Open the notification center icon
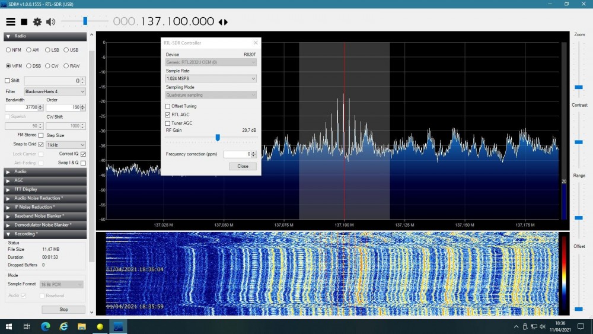 581,326
